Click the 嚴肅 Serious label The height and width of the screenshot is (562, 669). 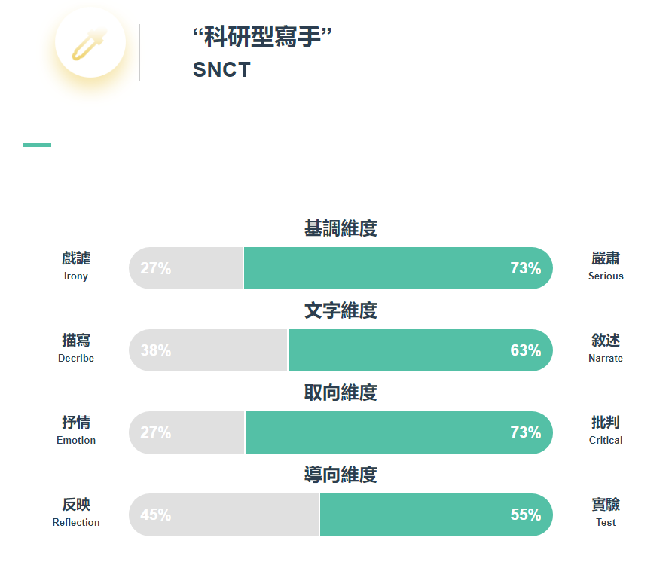[606, 266]
